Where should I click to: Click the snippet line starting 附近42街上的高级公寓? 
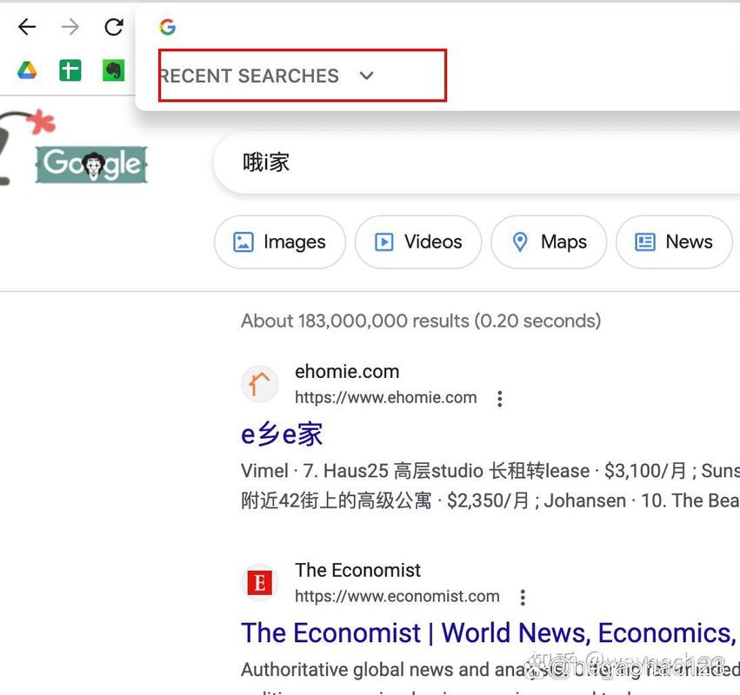pos(490,500)
